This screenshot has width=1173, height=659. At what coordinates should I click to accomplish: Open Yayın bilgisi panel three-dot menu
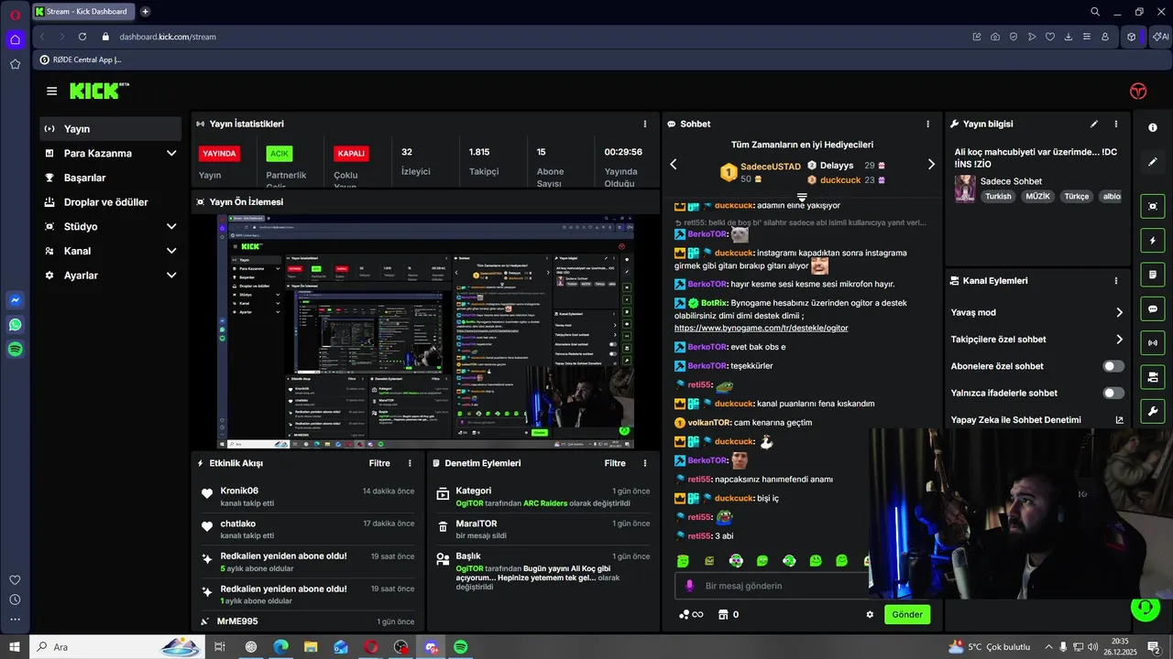1115,124
